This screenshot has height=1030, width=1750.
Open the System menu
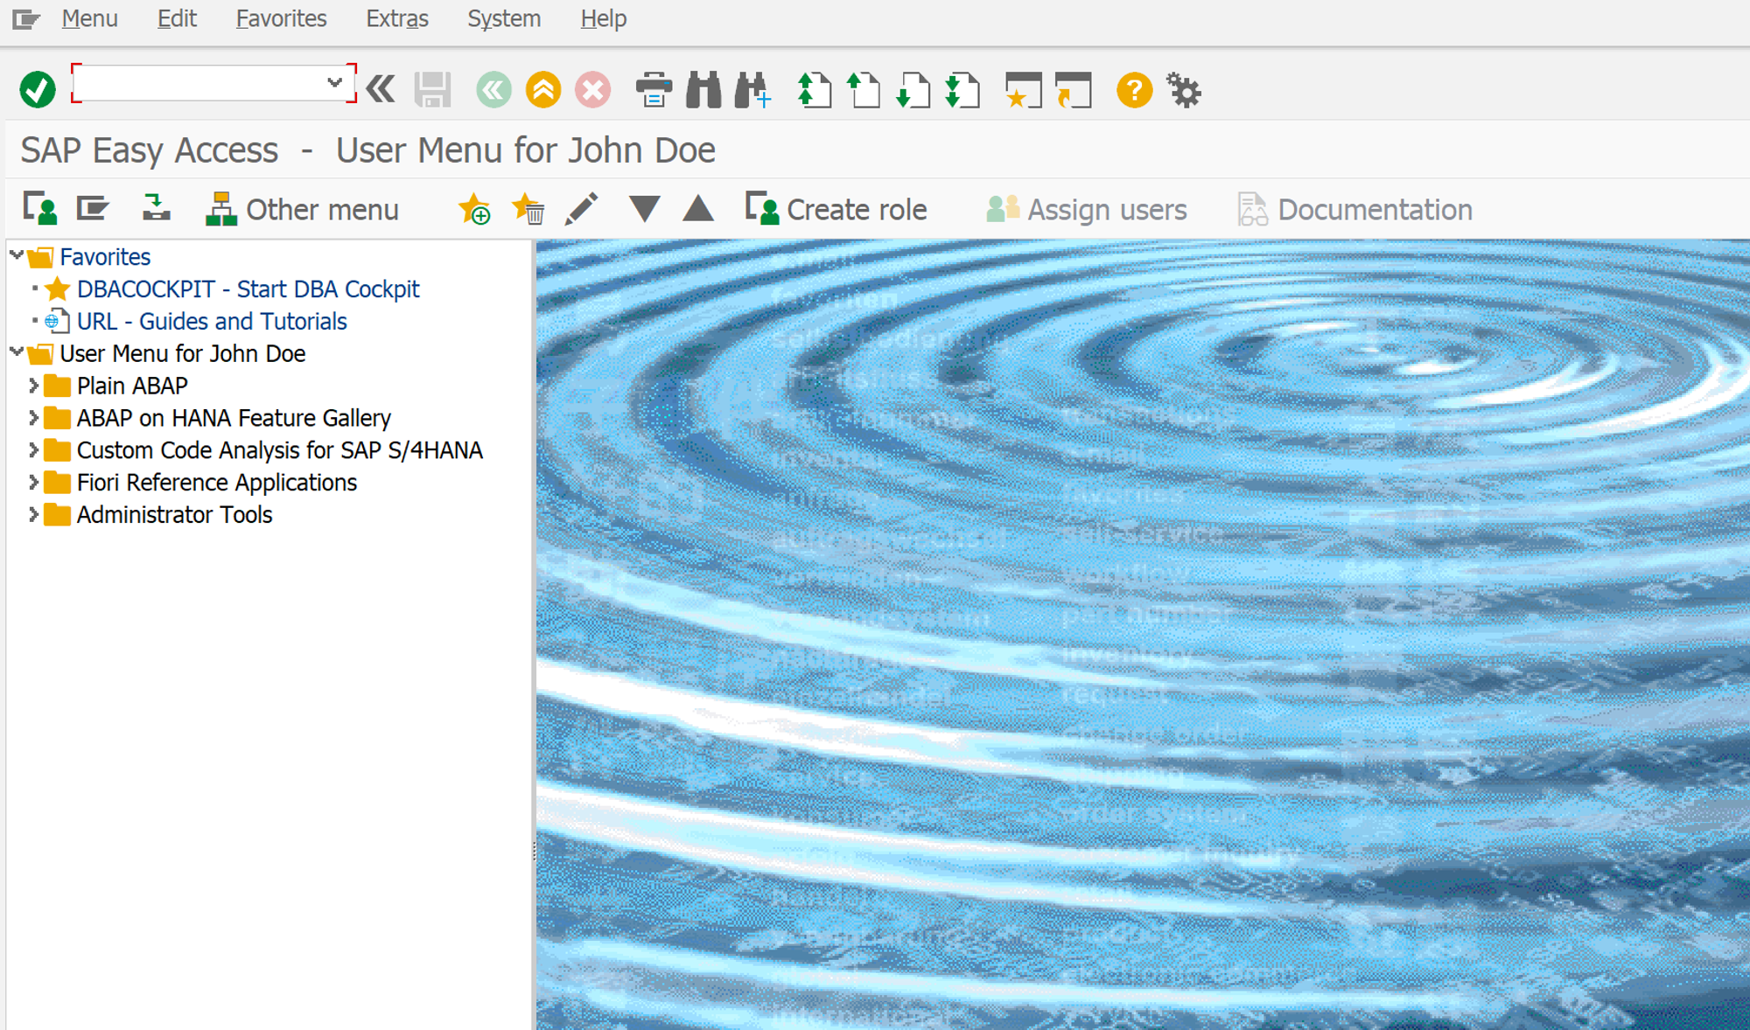(503, 18)
